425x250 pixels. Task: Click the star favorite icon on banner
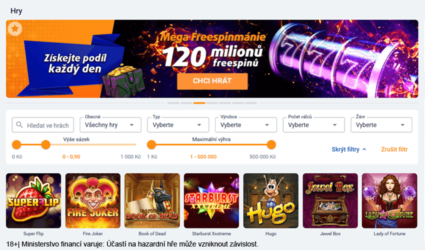click(15, 28)
